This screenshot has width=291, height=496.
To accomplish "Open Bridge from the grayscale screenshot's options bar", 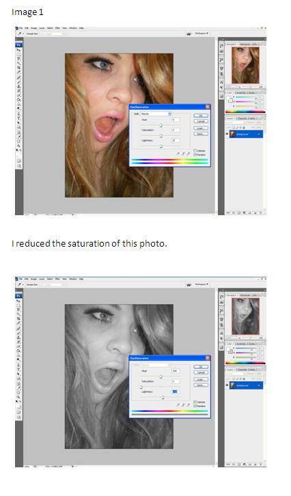I will (x=189, y=285).
